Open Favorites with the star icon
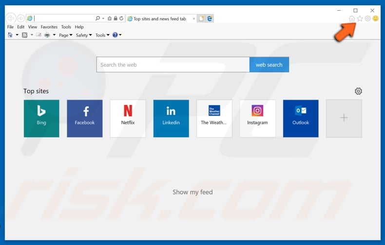Viewport: 385px width, 245px height. tap(360, 18)
